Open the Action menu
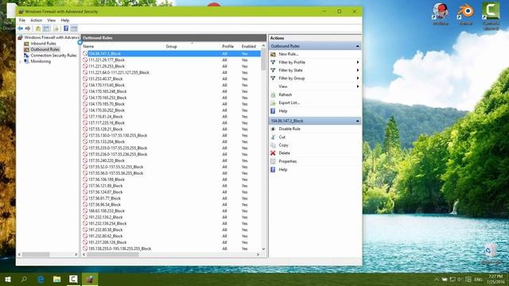The height and width of the screenshot is (286, 509). [x=36, y=21]
